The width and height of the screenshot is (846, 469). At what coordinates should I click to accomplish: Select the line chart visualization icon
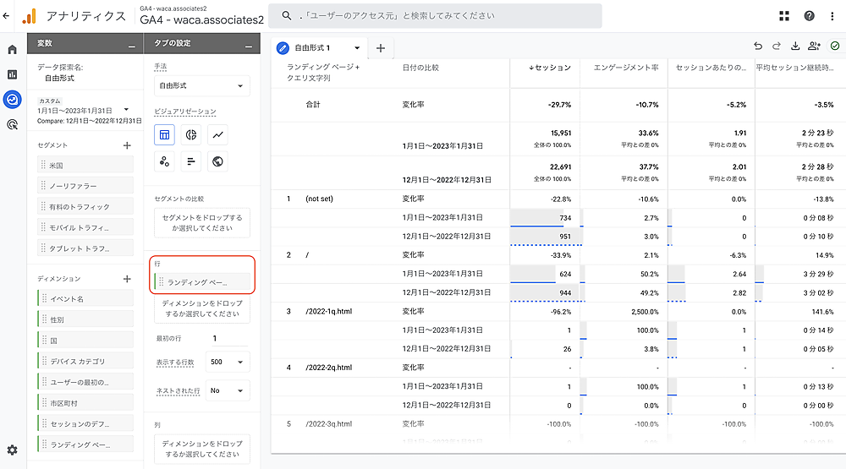218,134
